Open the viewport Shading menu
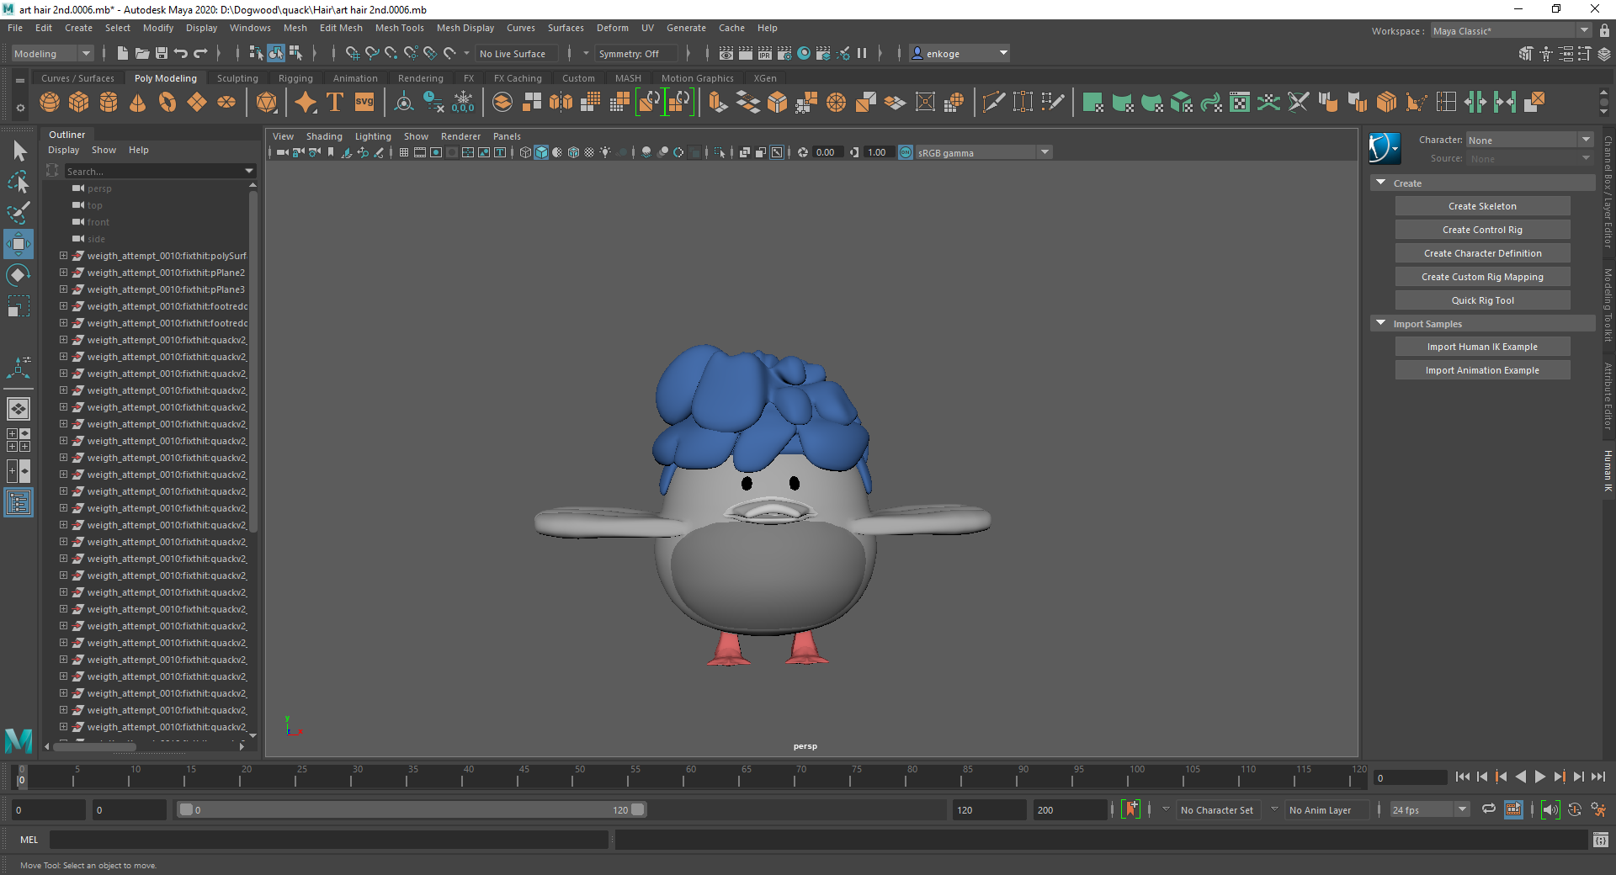This screenshot has height=875, width=1616. (324, 136)
